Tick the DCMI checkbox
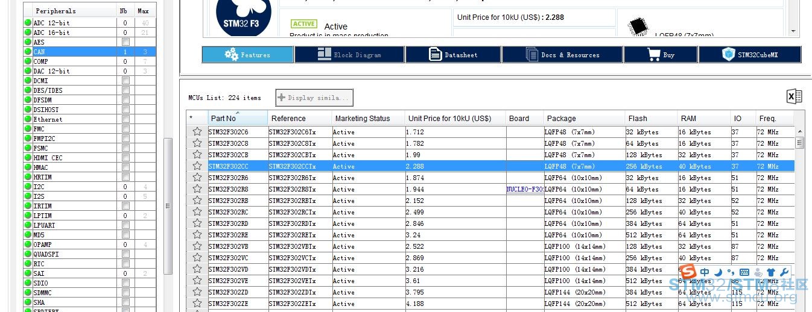Viewport: 812px width, 312px height. (125, 81)
